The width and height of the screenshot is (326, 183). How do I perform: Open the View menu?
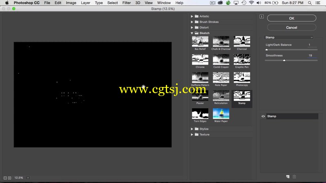pos(149,3)
